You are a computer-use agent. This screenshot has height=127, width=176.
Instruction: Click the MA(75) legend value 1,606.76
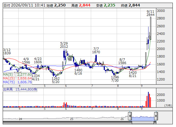tap(25, 82)
